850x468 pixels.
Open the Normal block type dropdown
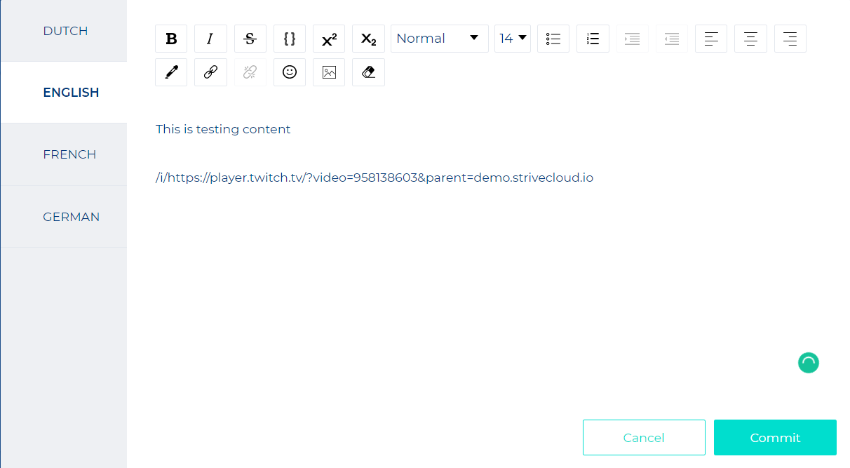click(439, 39)
